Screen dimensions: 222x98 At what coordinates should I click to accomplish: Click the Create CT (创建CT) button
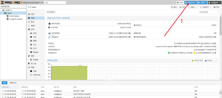(x=202, y=3)
